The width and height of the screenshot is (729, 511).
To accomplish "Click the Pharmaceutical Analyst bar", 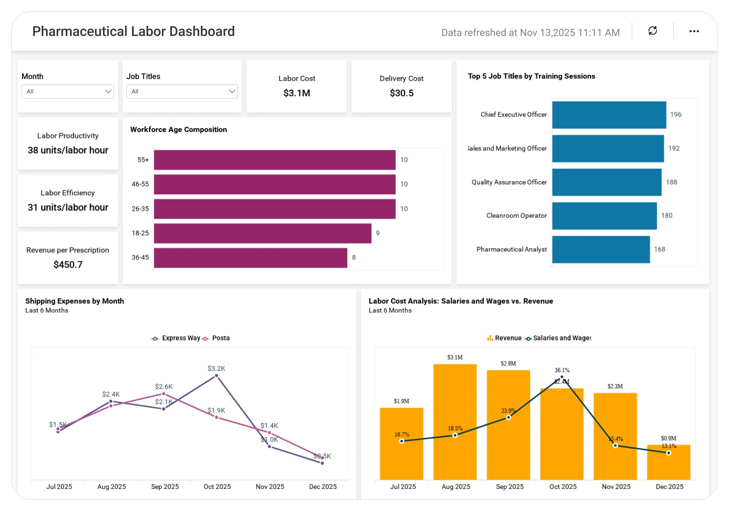I will 601,250.
